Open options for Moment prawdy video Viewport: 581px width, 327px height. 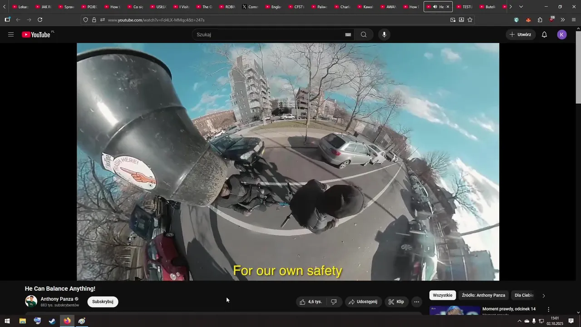coord(548,309)
